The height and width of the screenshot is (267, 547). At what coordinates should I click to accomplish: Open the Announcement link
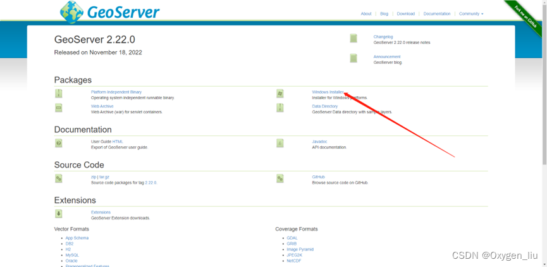tap(387, 56)
